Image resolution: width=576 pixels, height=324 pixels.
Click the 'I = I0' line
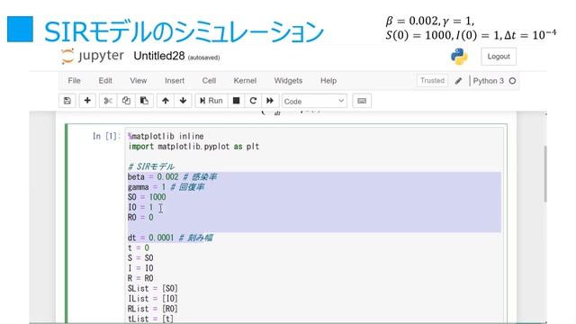pyautogui.click(x=140, y=268)
